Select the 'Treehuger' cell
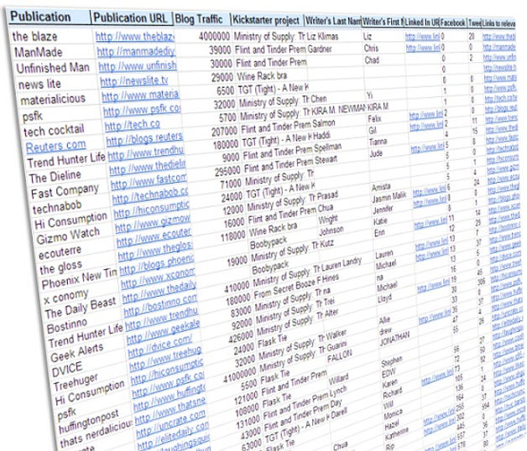Screen dimensions: 527x451 click(x=76, y=382)
